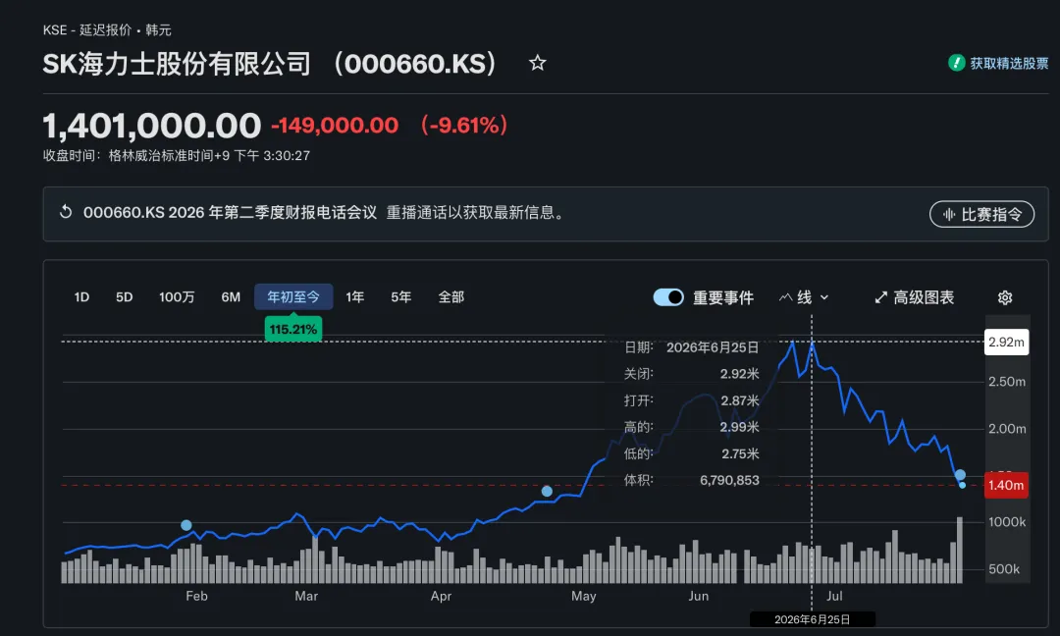Click the Jul label on the time axis
The width and height of the screenshot is (1060, 636).
click(x=834, y=596)
